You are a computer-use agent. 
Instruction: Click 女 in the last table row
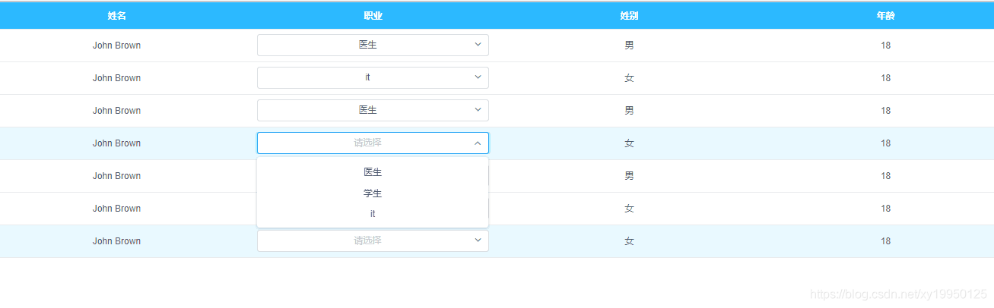(x=629, y=241)
